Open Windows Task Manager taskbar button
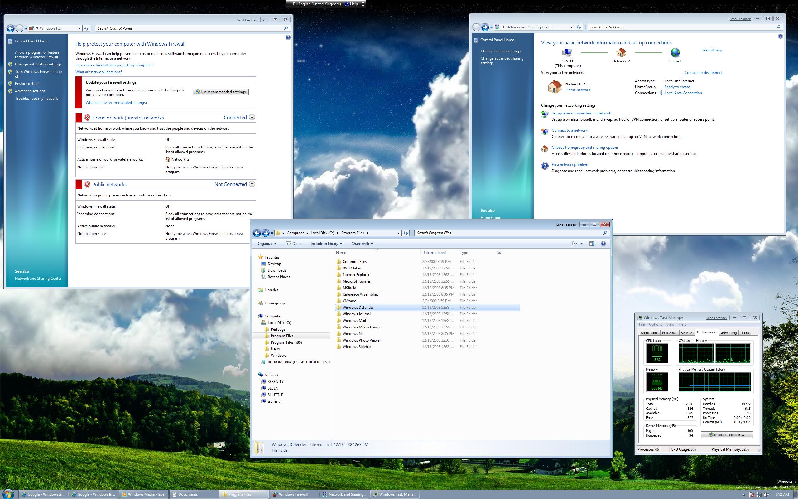Image resolution: width=798 pixels, height=499 pixels. tap(395, 494)
